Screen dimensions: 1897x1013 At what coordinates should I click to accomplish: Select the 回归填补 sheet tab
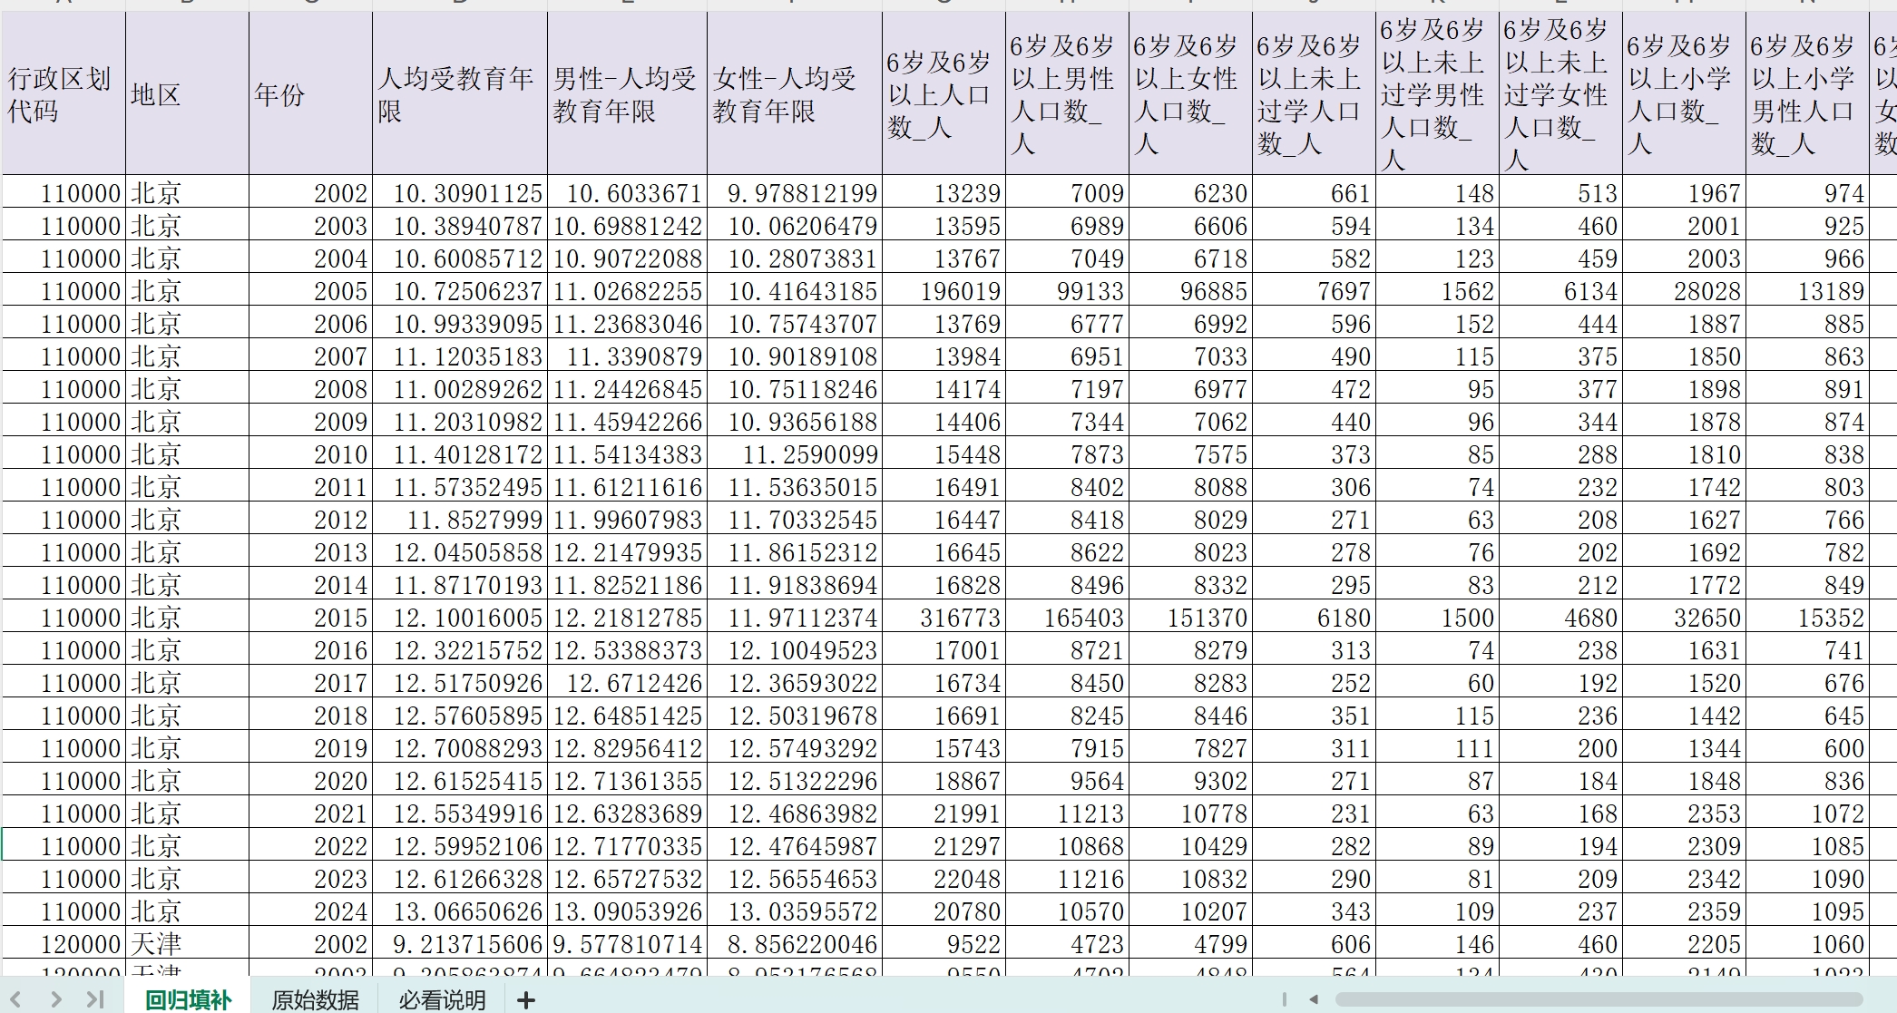point(189,1000)
